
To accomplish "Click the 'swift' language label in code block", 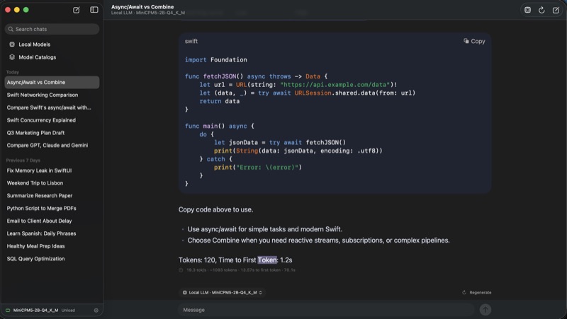I will pos(191,41).
